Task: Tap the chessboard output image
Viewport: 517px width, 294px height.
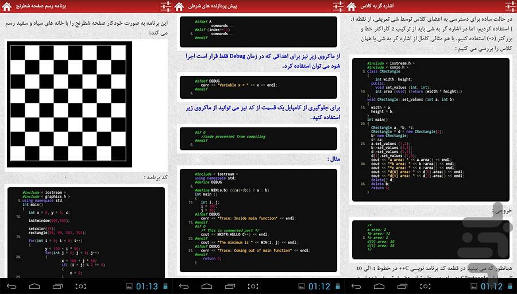Action: tap(70, 104)
